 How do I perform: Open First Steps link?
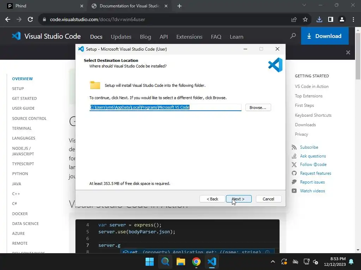[x=304, y=105]
